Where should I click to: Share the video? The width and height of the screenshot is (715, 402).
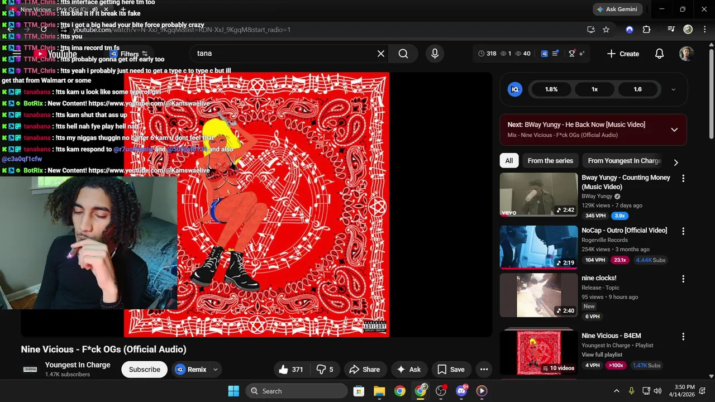click(x=364, y=370)
